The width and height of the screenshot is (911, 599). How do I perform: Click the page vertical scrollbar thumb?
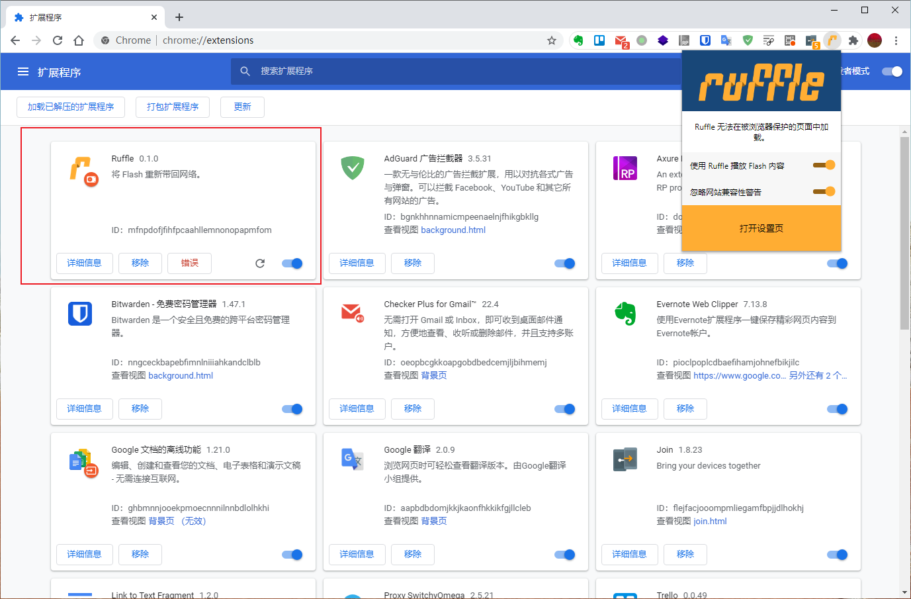904,232
